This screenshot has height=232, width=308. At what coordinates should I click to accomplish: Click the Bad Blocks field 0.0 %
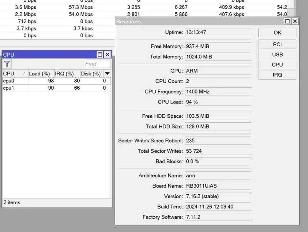(x=218, y=161)
